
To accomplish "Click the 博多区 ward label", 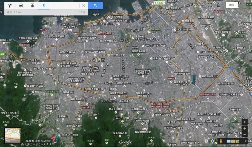I will click(202, 44).
